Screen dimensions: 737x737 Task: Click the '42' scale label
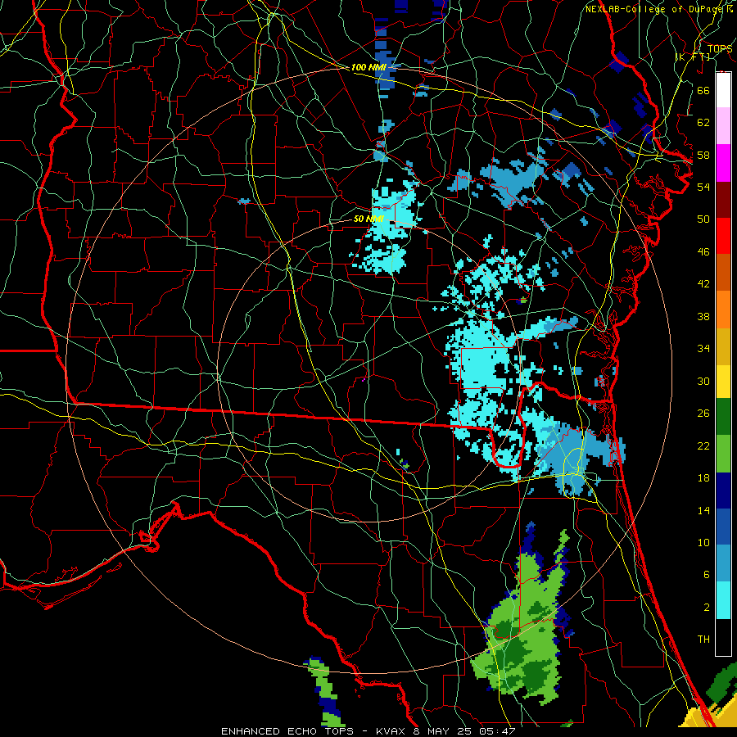pos(703,283)
